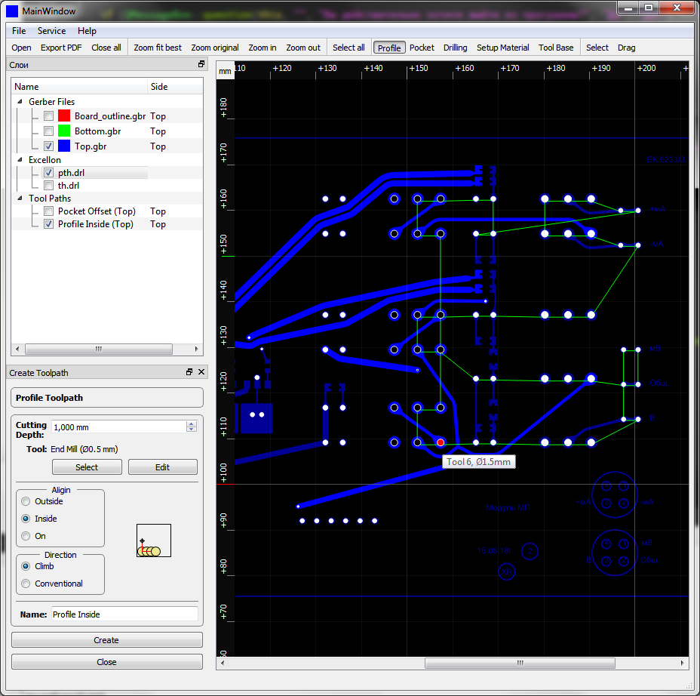Click the canvas horizontal scrollbar thumb
The height and width of the screenshot is (696, 700).
tap(520, 663)
